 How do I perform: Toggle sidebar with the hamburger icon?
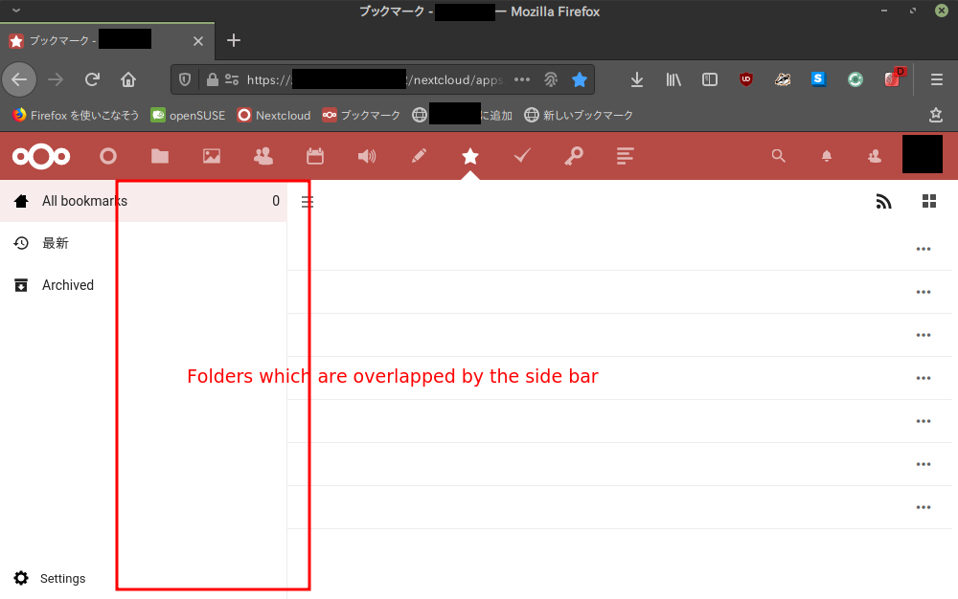tap(308, 201)
